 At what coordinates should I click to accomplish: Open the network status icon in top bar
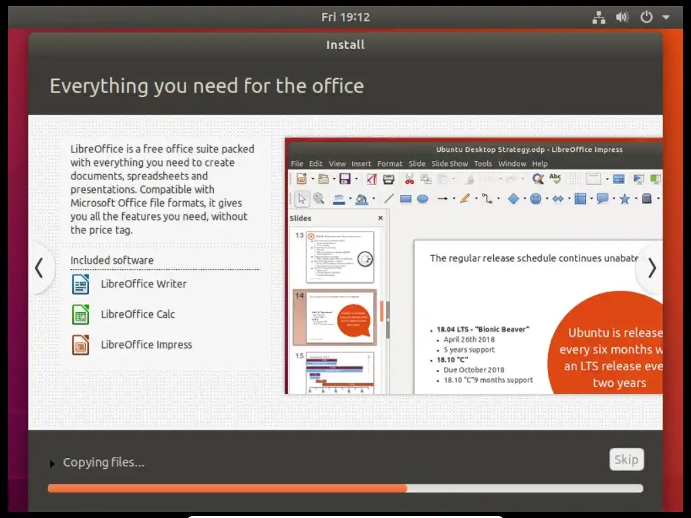coord(599,17)
